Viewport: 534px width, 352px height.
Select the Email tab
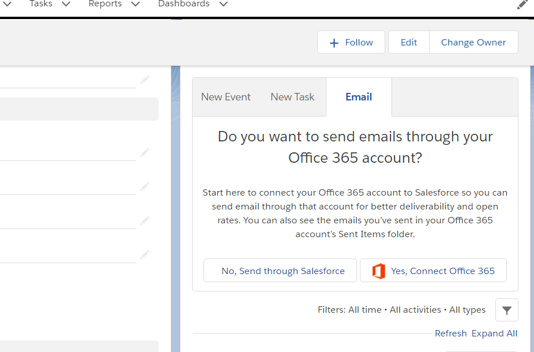[359, 97]
